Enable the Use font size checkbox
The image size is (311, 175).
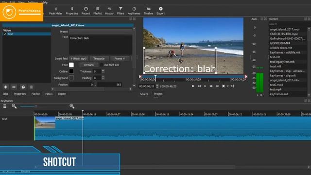tap(102, 65)
